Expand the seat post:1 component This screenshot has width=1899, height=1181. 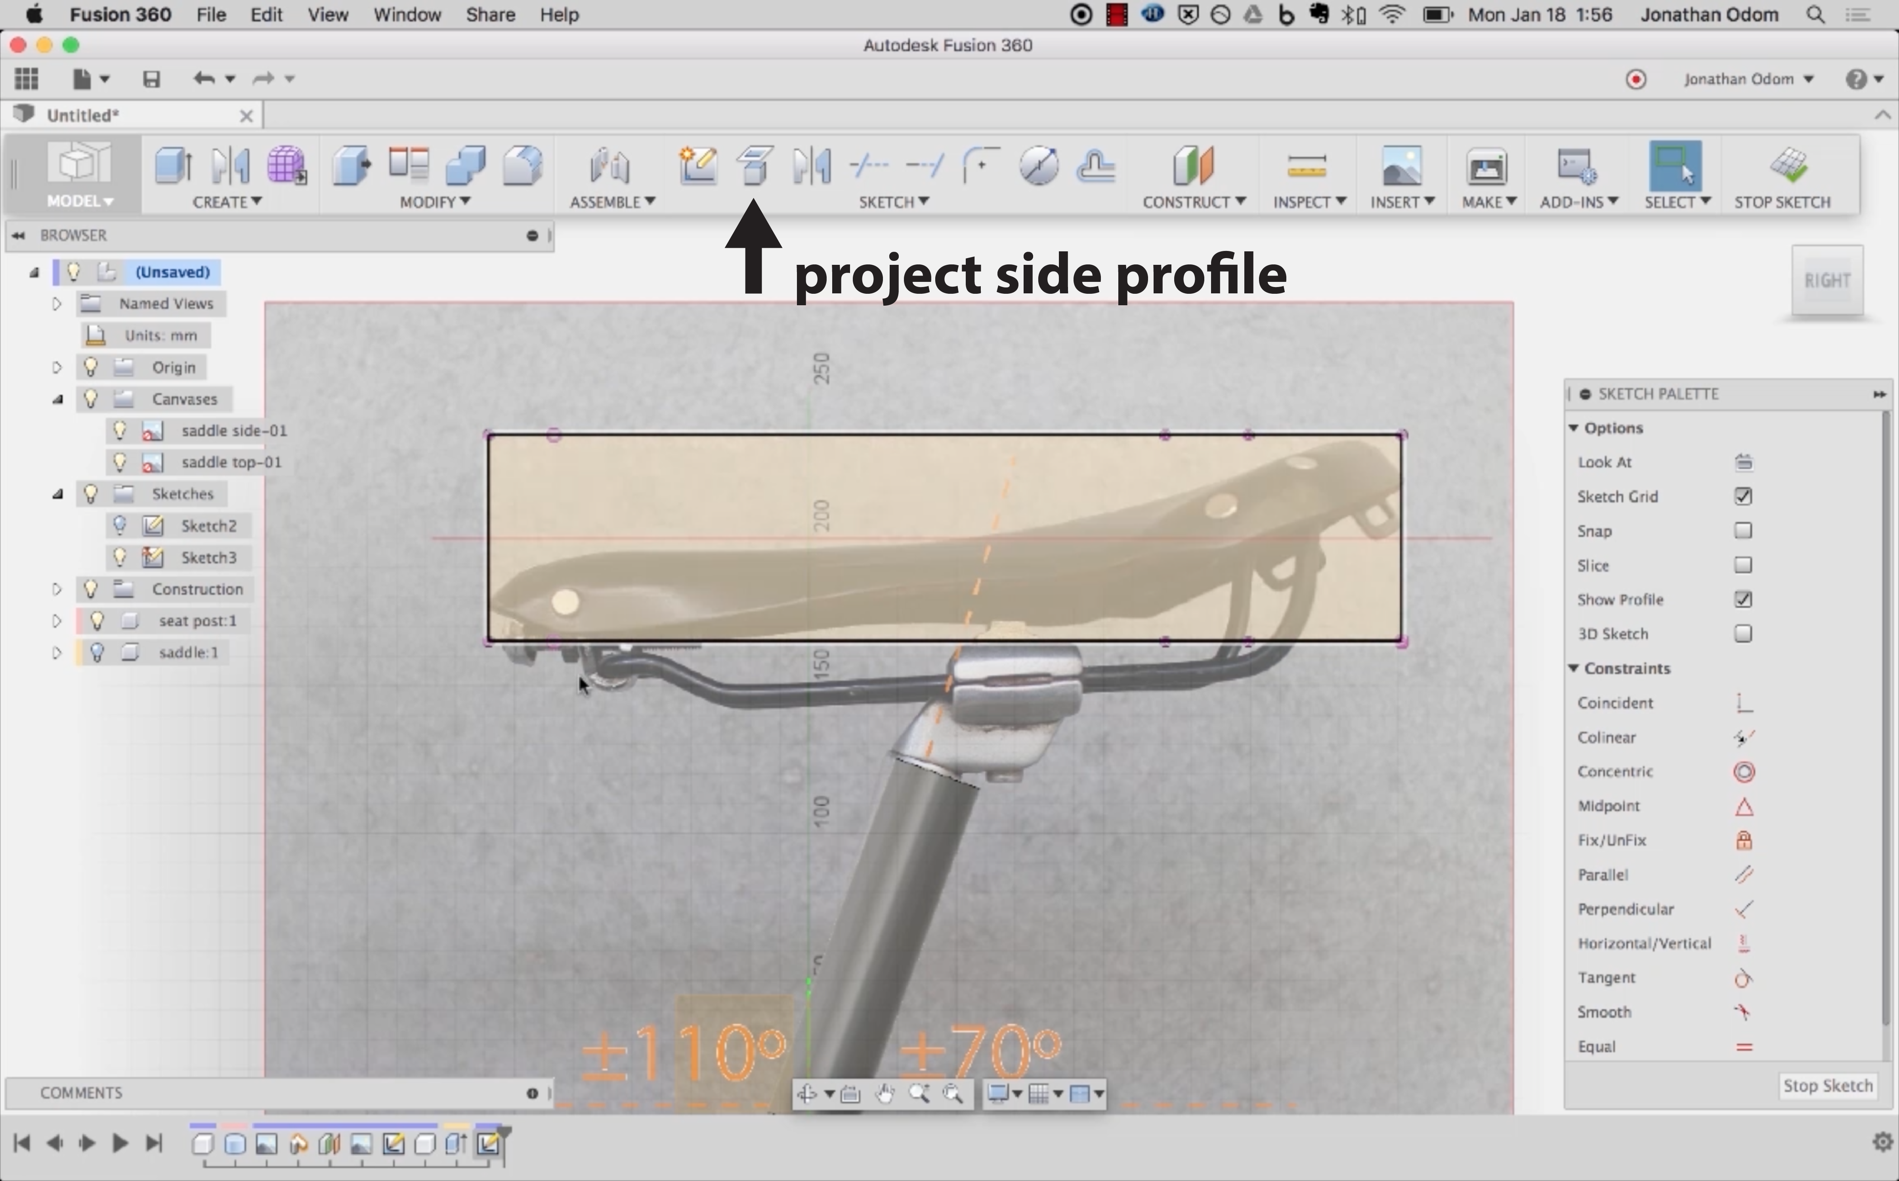click(56, 621)
